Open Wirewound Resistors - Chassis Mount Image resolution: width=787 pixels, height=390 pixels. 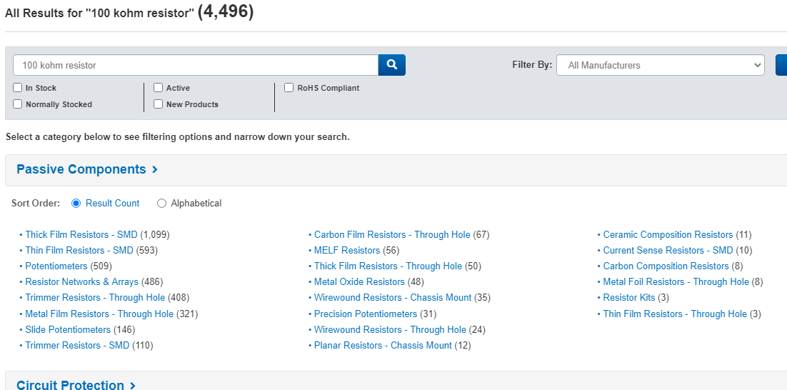(x=393, y=298)
